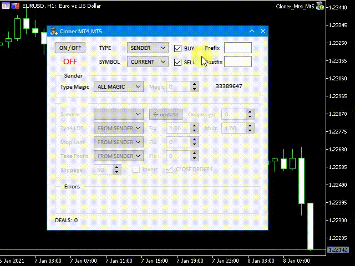
Task: Increase Only magic value with up arrow
Action: coord(250,112)
